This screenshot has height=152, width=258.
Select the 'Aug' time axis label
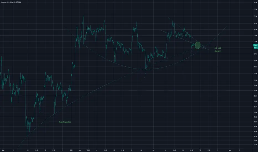tap(230, 150)
